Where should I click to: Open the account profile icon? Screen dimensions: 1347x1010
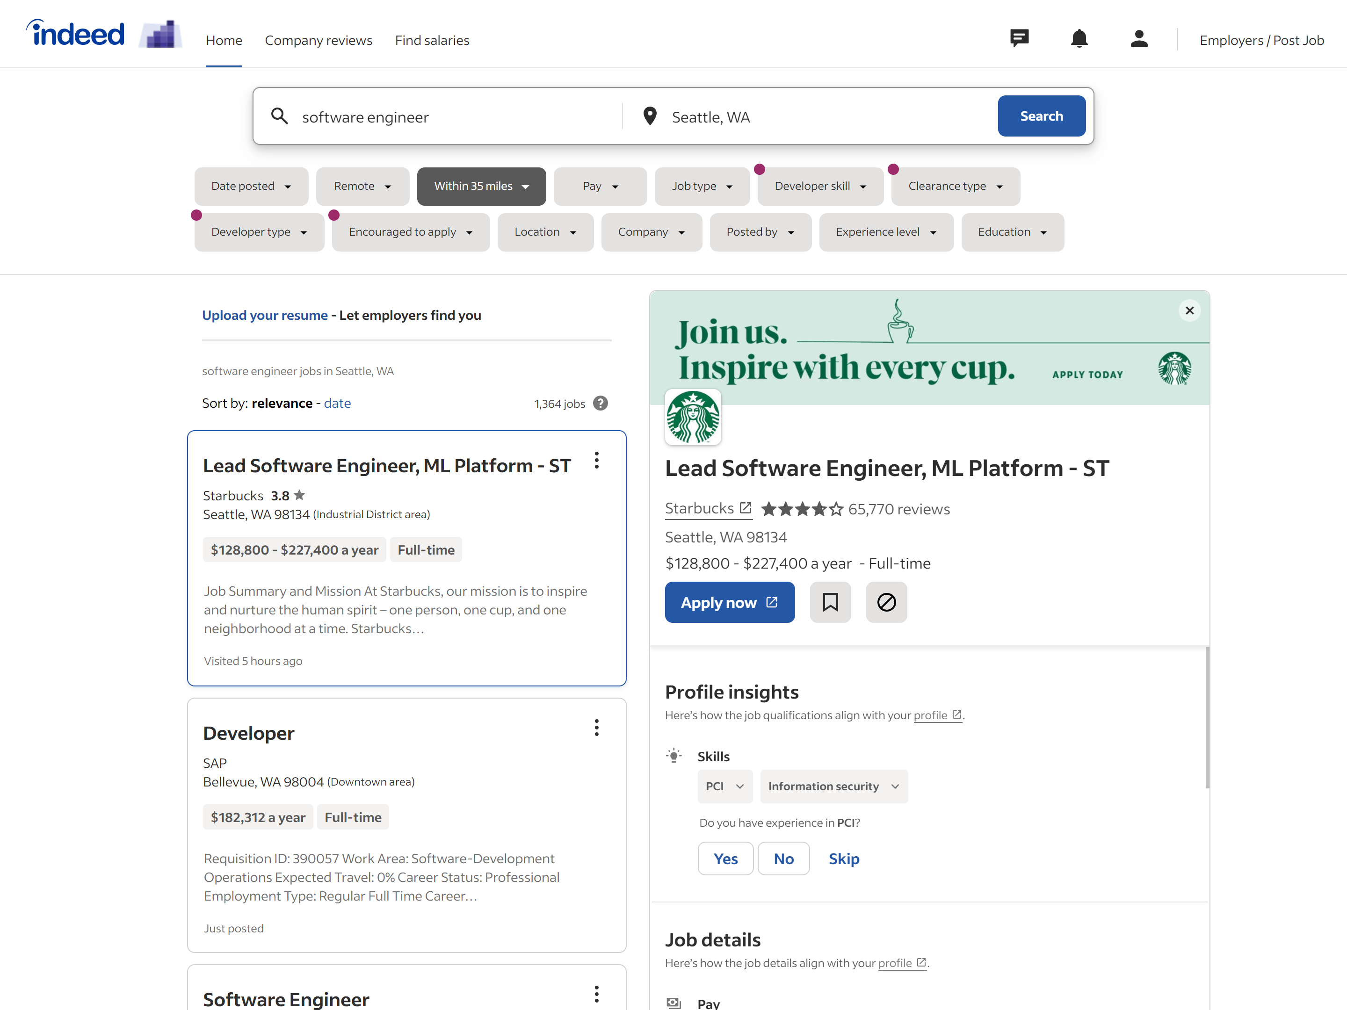coord(1138,39)
